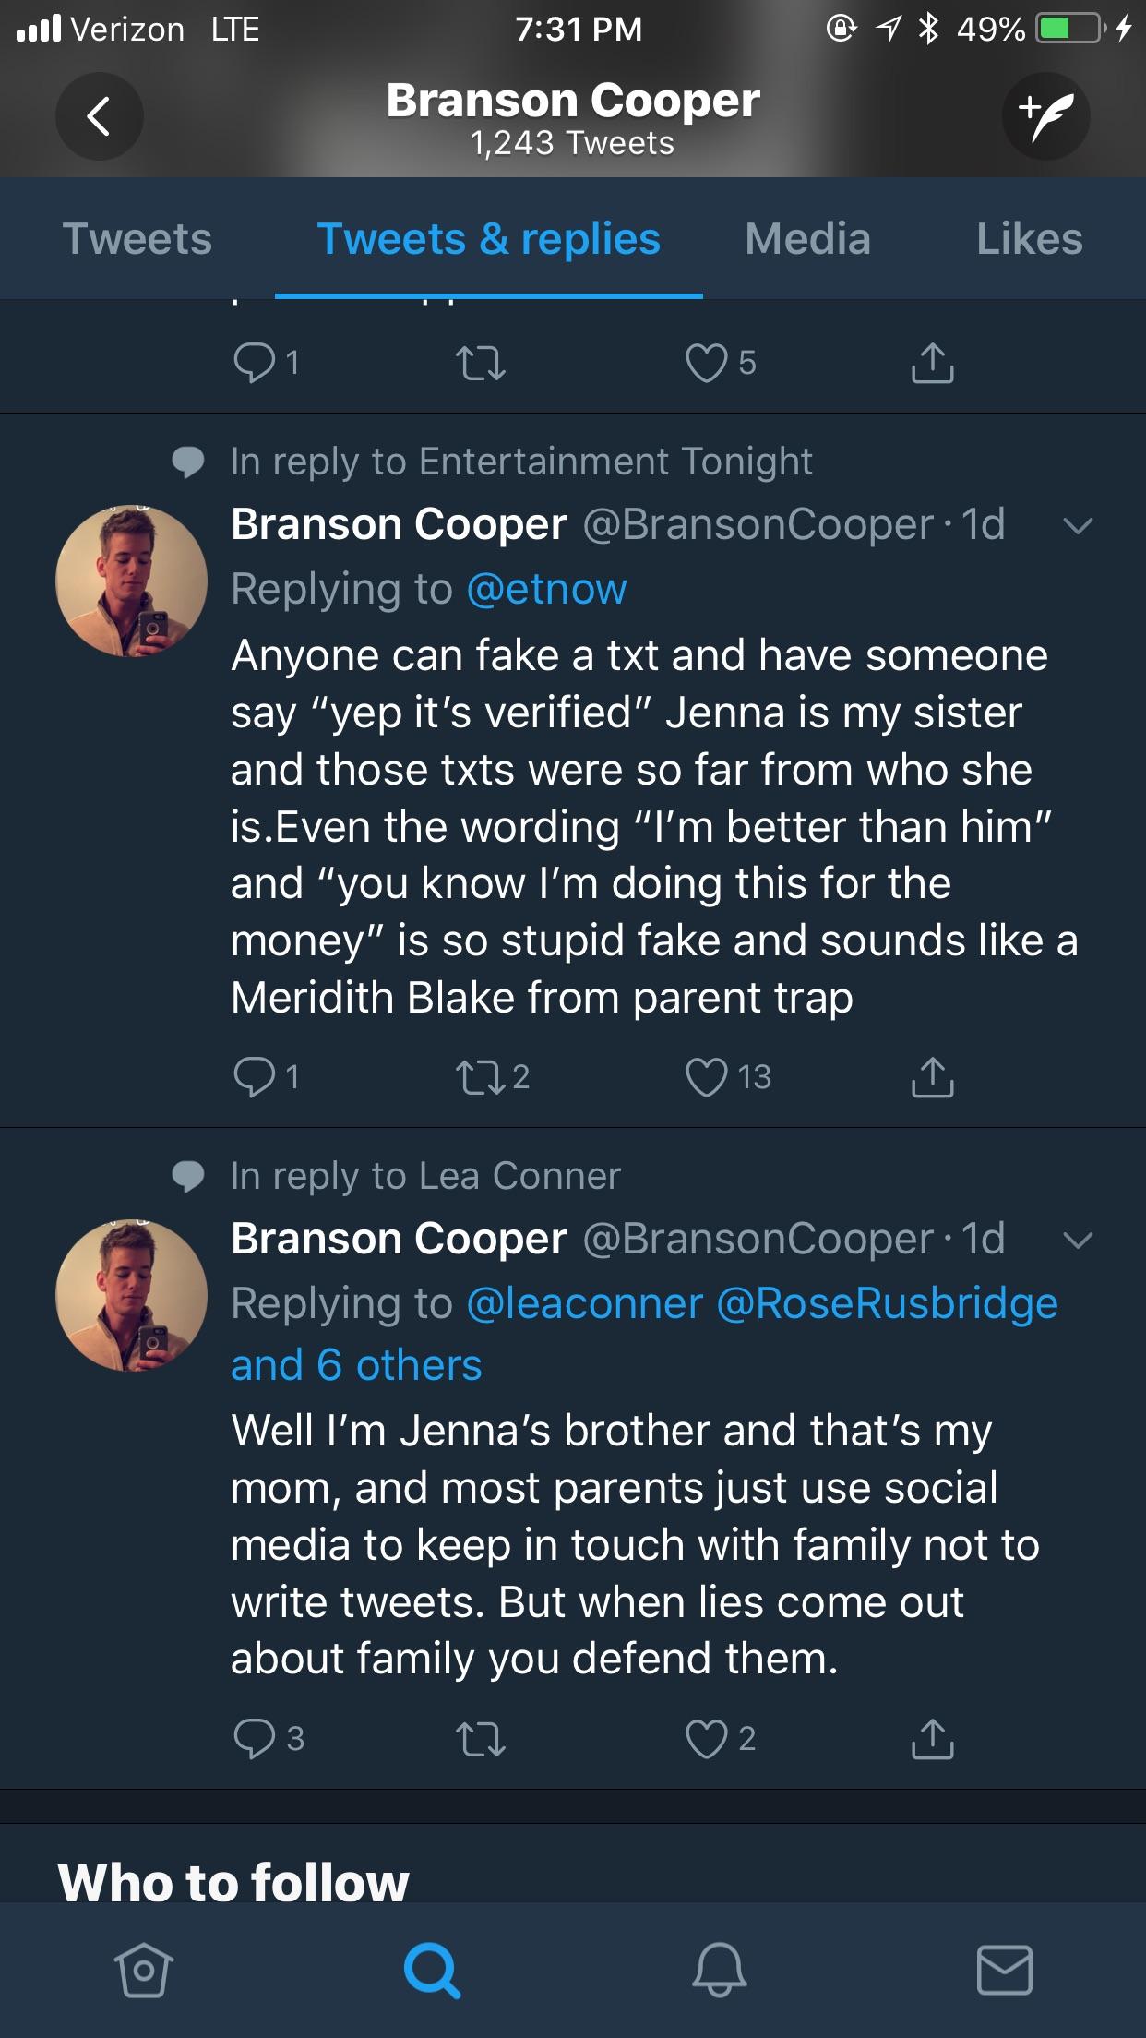This screenshot has width=1146, height=2038.
Task: Like the Entertainment Tonight reply tweet
Action: coord(707,1077)
